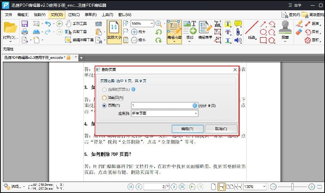
Task: Select the text selection tool (选取工具)
Action: click(76, 32)
